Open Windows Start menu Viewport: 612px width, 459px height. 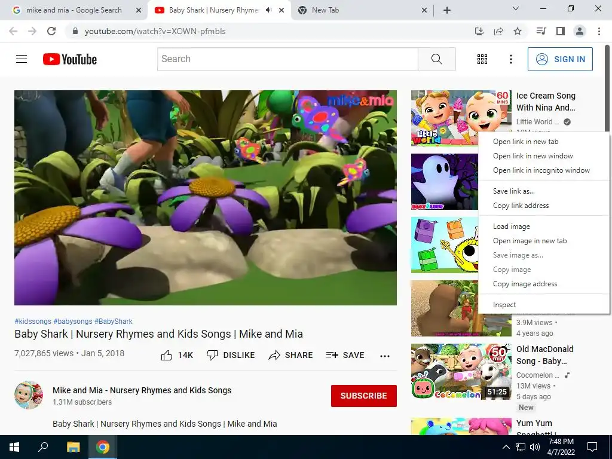[14, 447]
